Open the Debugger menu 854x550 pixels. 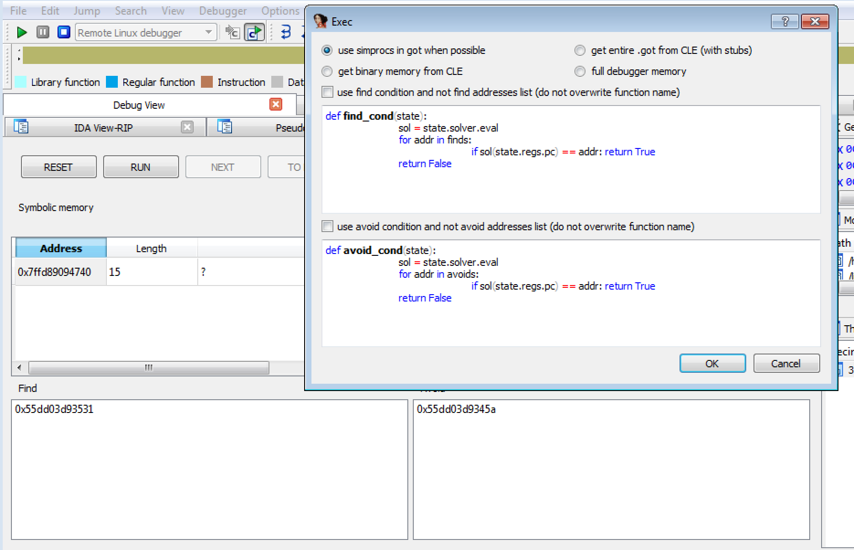pos(223,11)
